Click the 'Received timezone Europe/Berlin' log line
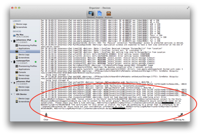Viewport: 200px width, 135px height. [102, 49]
